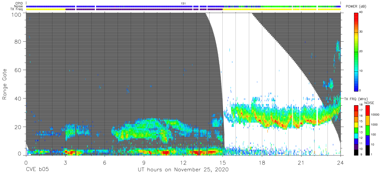This screenshot has width=383, height=176.
Task: Select the green noise legend swatch
Action: tap(367, 130)
